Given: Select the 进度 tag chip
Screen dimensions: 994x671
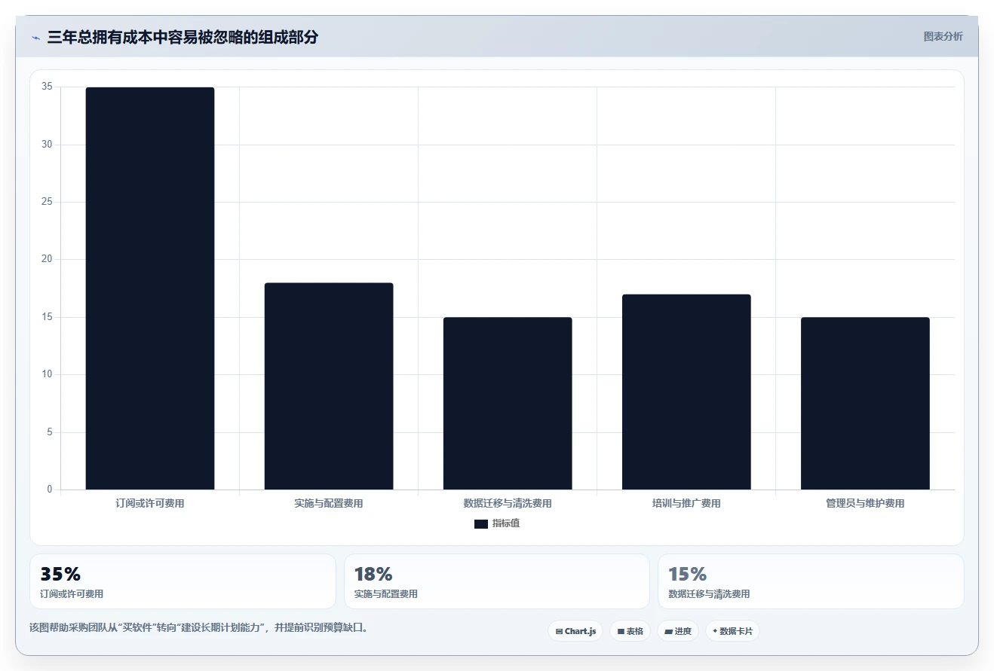Looking at the screenshot, I should pyautogui.click(x=678, y=631).
